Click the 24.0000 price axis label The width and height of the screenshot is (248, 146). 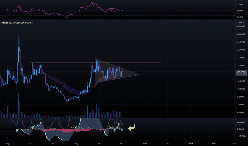tap(241, 66)
